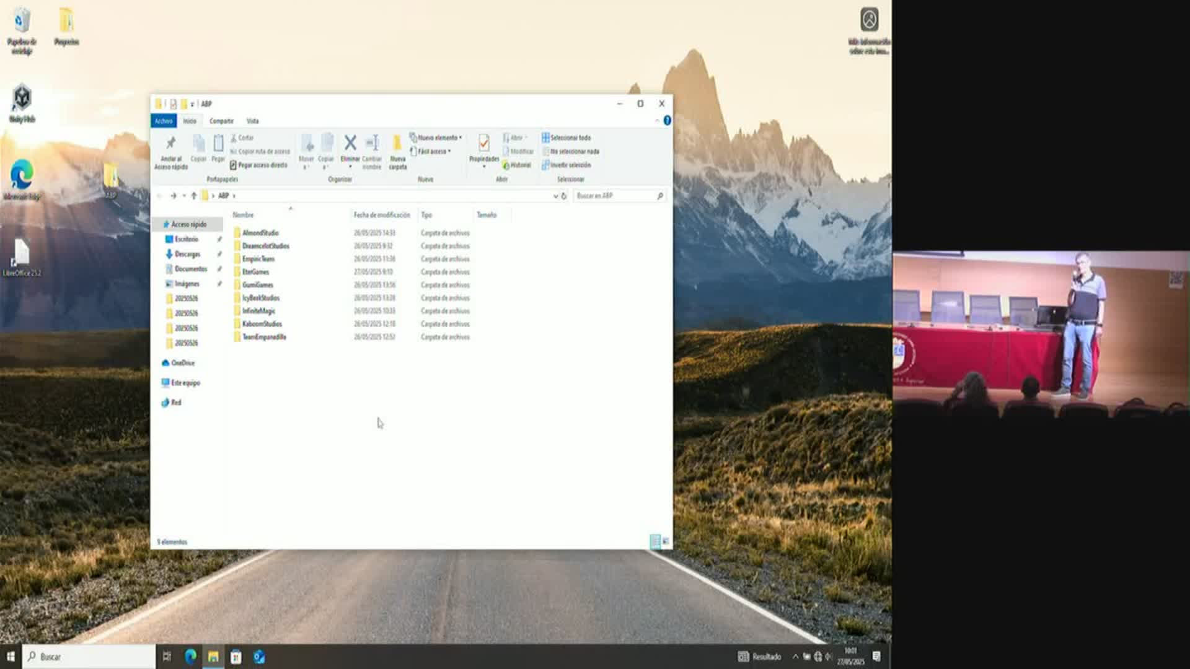Screen dimensions: 1190x669
Task: Open the Compartir ribbon tab
Action: point(221,121)
